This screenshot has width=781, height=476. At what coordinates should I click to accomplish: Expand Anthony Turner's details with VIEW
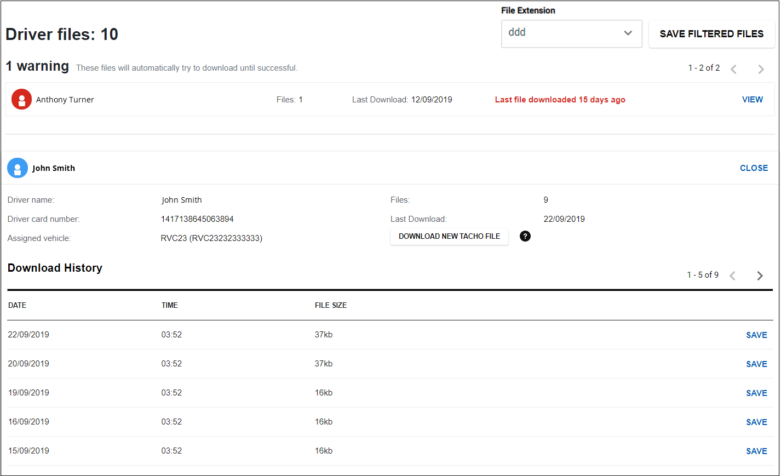tap(752, 99)
